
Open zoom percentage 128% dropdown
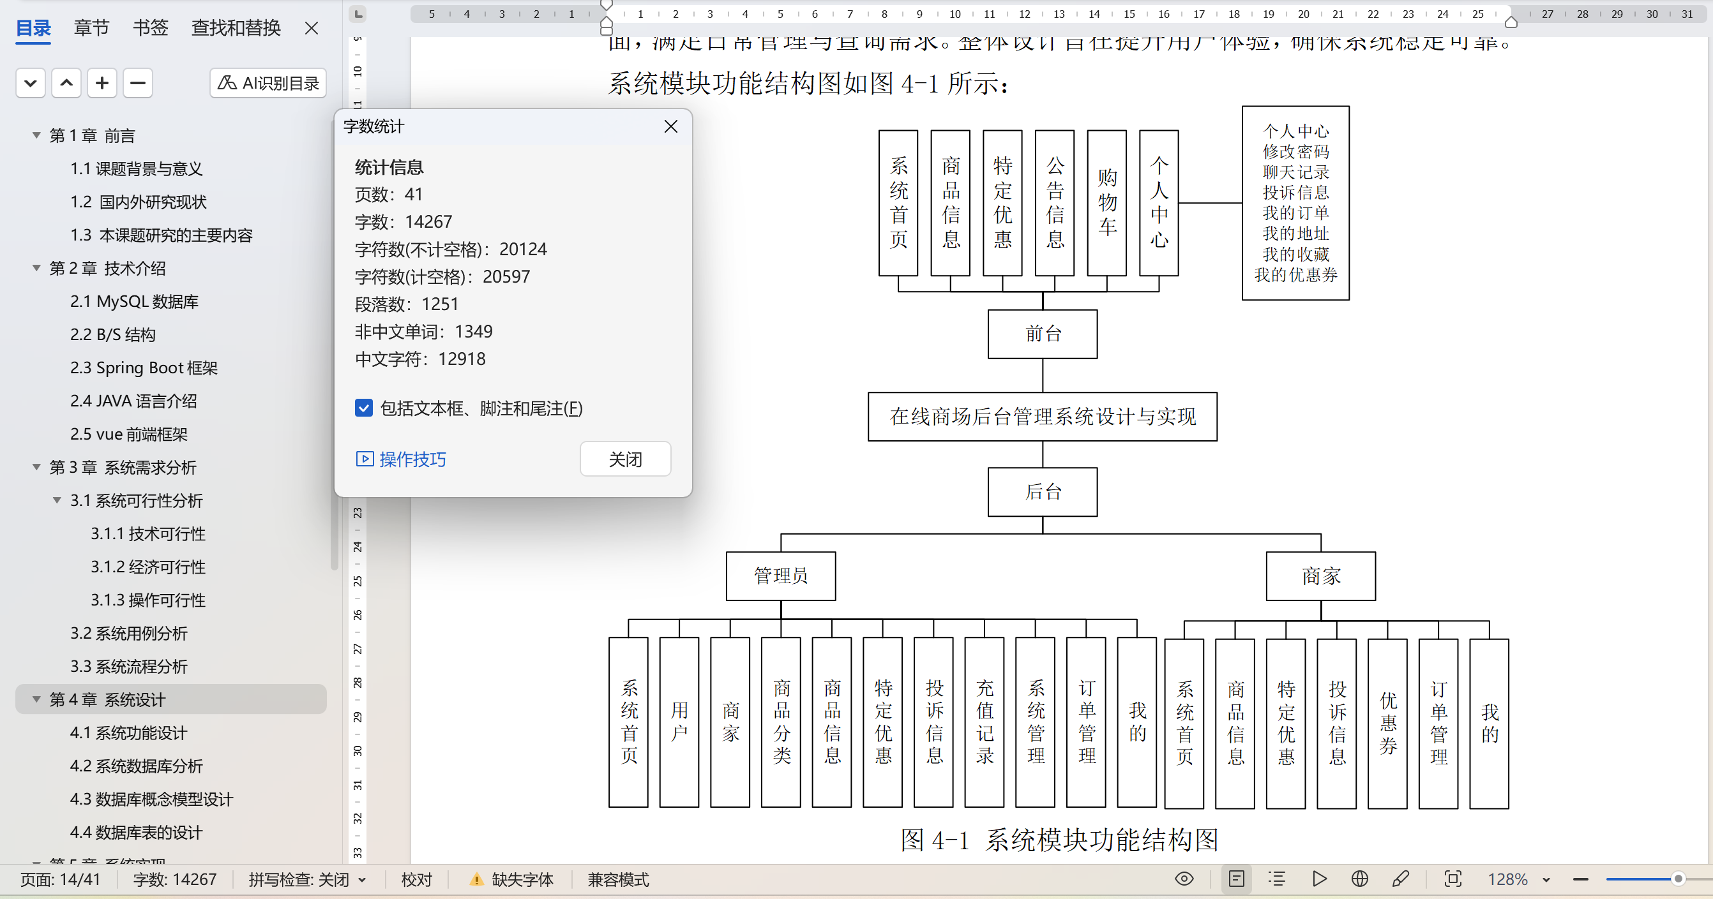point(1546,880)
